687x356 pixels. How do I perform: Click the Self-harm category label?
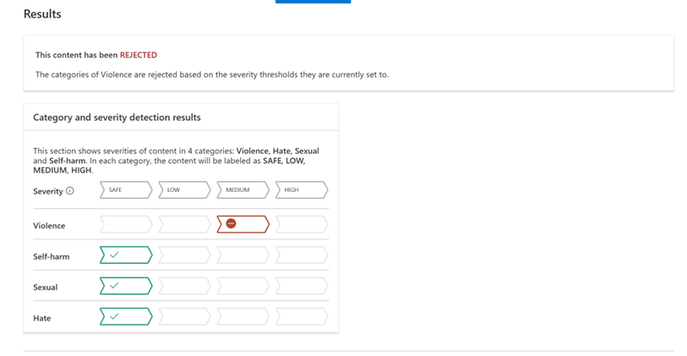tap(52, 256)
